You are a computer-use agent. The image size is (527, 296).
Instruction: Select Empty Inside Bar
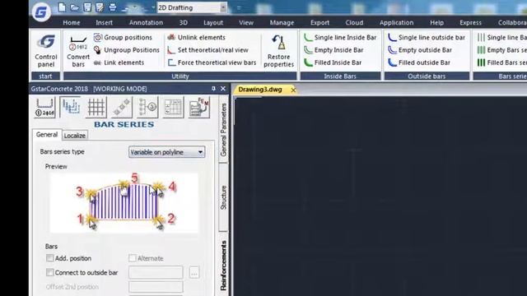point(333,50)
